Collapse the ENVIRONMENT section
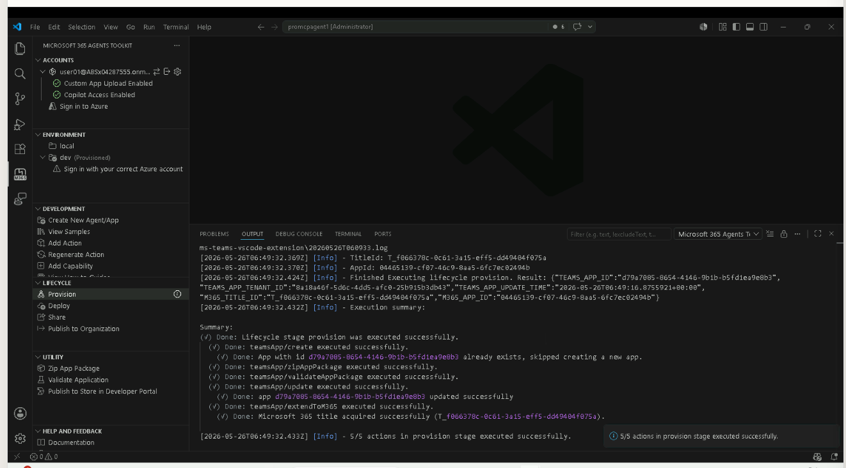The height and width of the screenshot is (468, 846). [x=38, y=135]
